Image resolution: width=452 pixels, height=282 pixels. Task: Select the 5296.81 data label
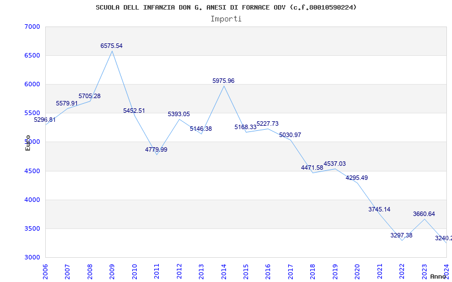click(x=45, y=120)
